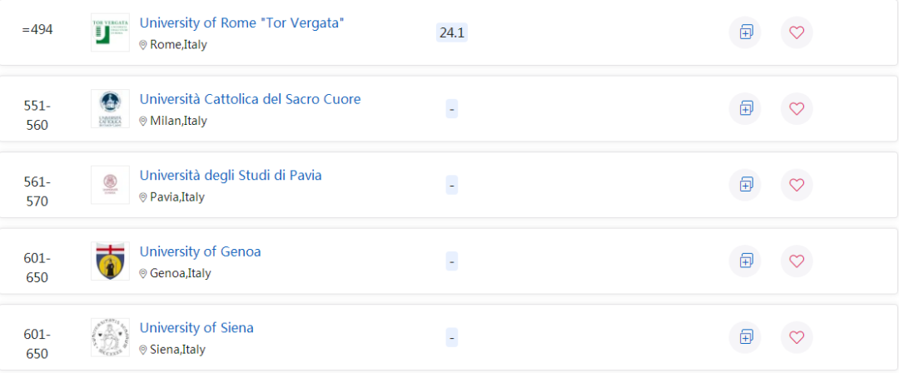This screenshot has width=899, height=373.
Task: Open Università Cattolica del Sacro Cuore link
Action: tap(250, 99)
